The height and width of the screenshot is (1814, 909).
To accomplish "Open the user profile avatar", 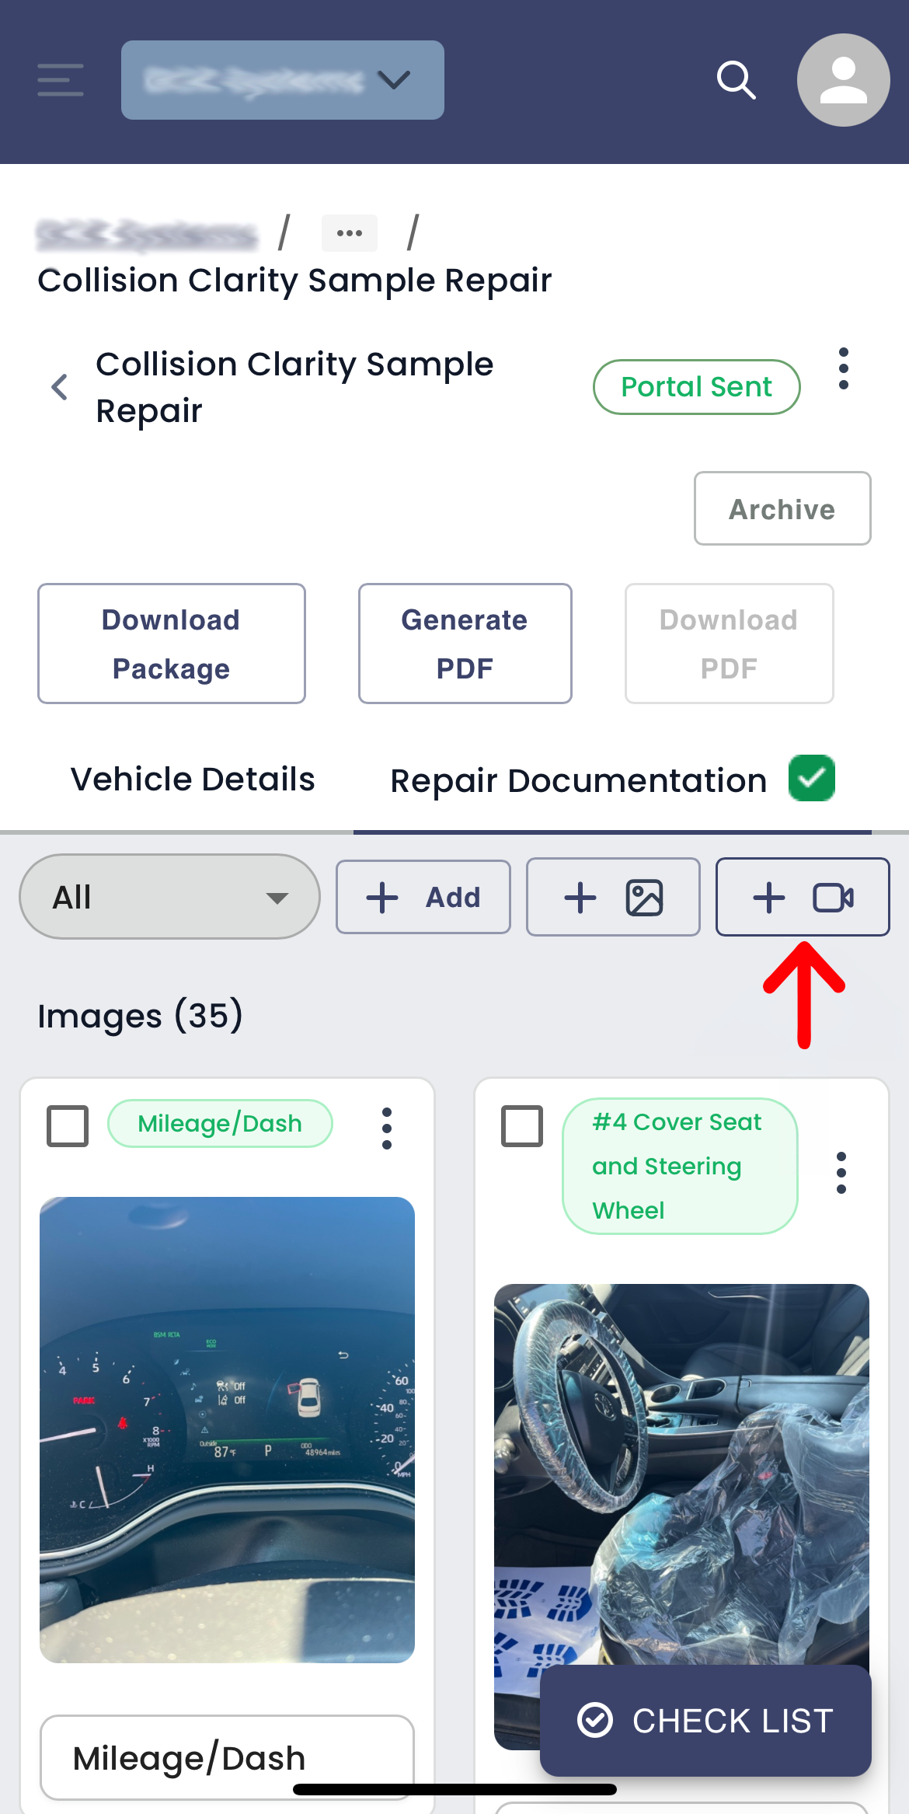I will click(843, 80).
